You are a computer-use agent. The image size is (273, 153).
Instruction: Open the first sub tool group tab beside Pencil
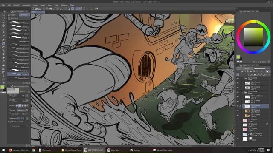coord(13,15)
